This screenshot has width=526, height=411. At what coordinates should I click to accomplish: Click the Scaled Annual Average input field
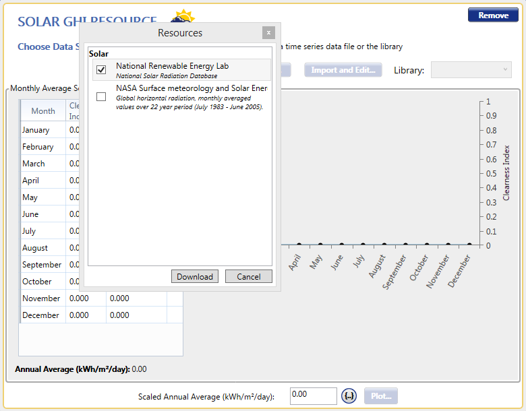313,396
